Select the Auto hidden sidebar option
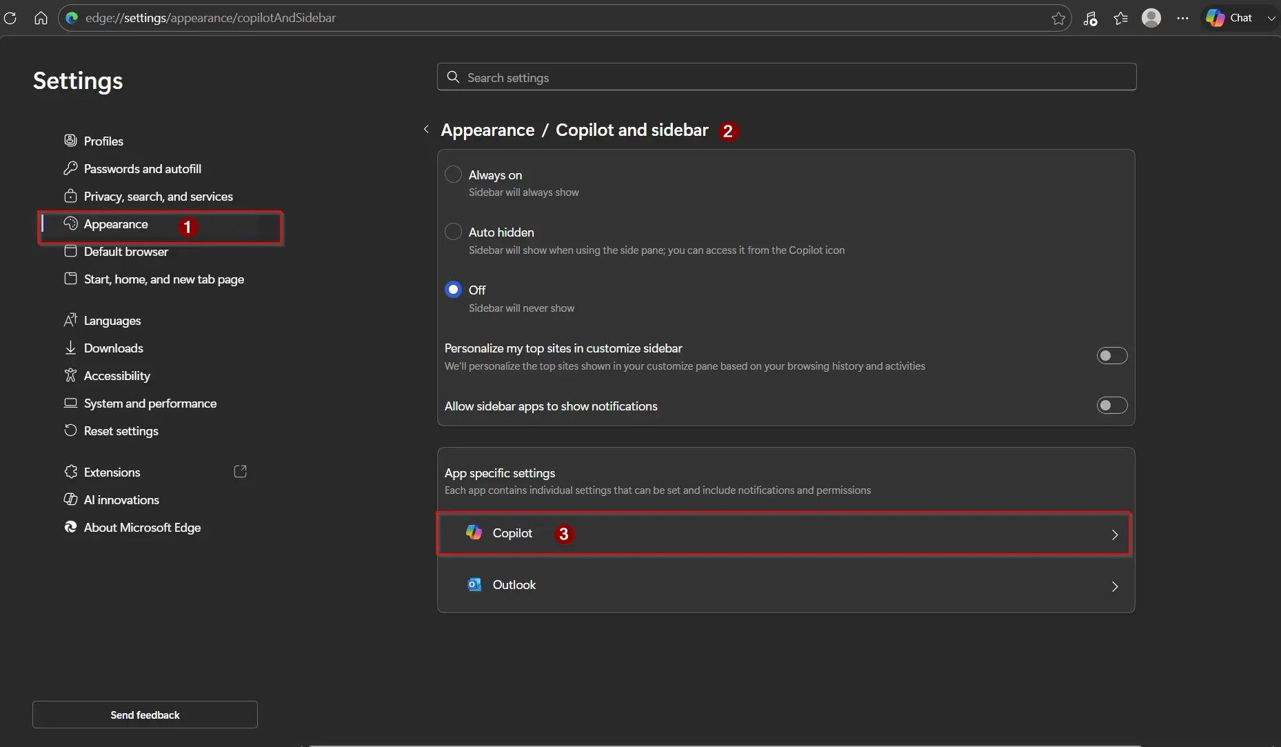Screen dimensions: 1281x747 coord(453,232)
